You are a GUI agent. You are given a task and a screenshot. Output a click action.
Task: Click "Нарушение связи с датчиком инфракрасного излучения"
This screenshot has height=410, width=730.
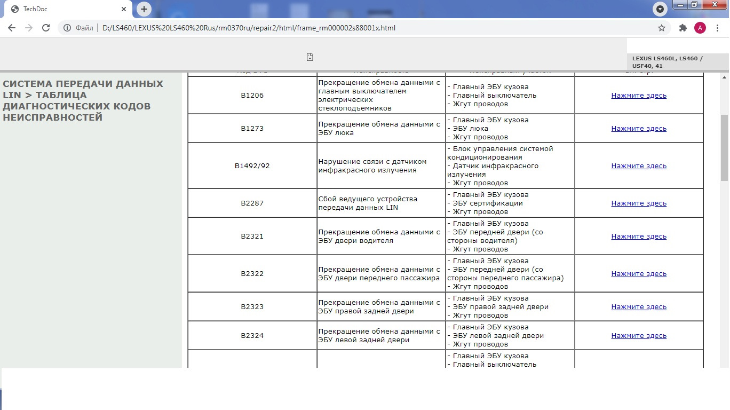[x=372, y=166]
